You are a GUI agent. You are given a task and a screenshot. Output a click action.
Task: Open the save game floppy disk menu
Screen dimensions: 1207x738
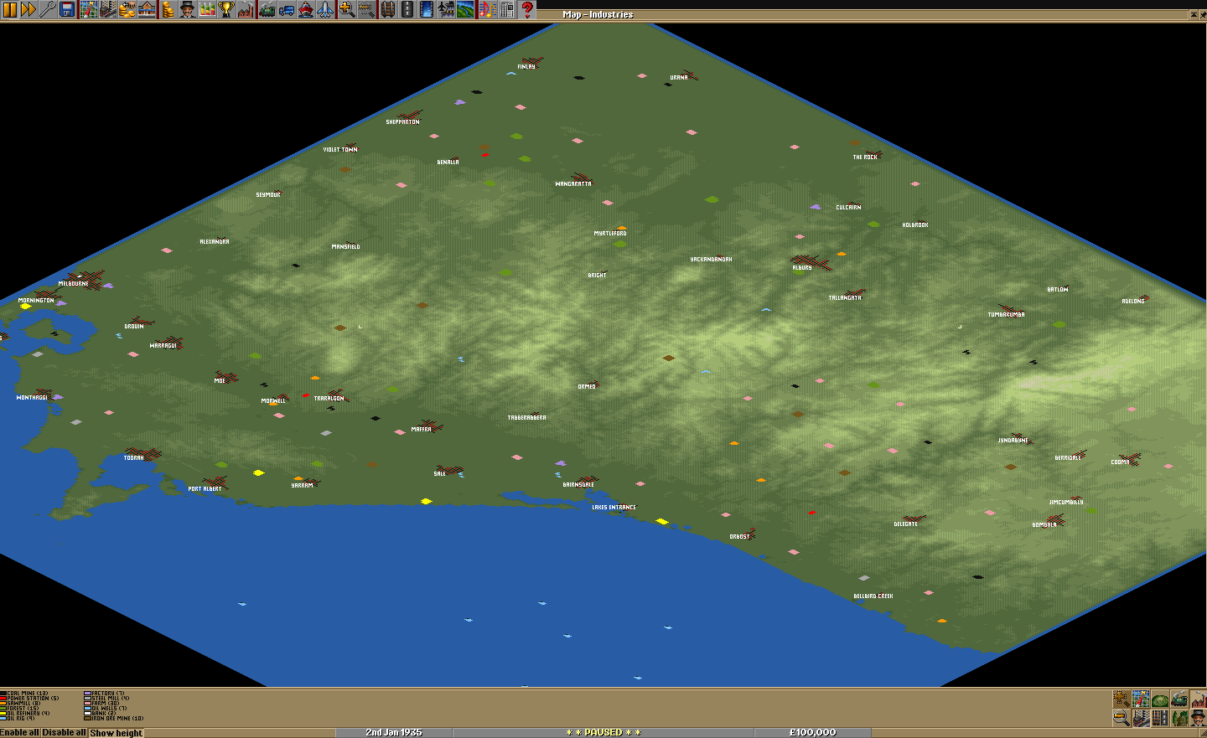coord(67,9)
